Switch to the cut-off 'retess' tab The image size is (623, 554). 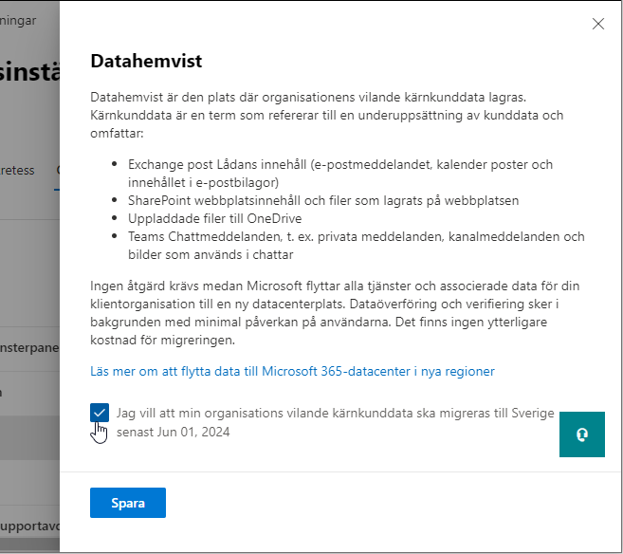point(17,171)
